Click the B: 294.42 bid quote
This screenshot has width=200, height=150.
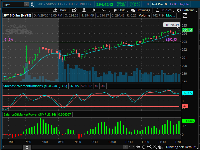click(134, 3)
